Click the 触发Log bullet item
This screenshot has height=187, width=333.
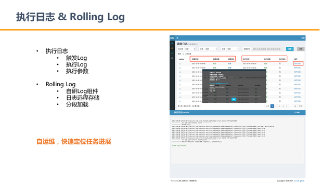point(76,58)
